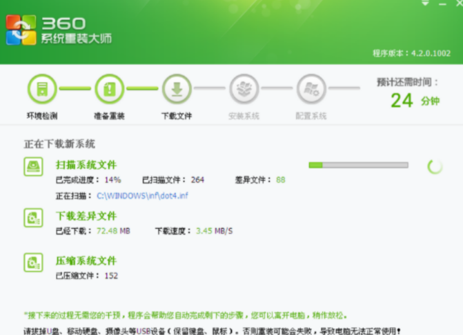Viewport: 463px width, 335px height.
Task: Select the 安装系统 grayed step icon
Action: point(244,89)
